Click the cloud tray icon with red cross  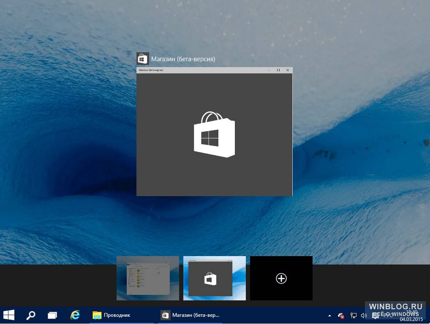pyautogui.click(x=341, y=316)
